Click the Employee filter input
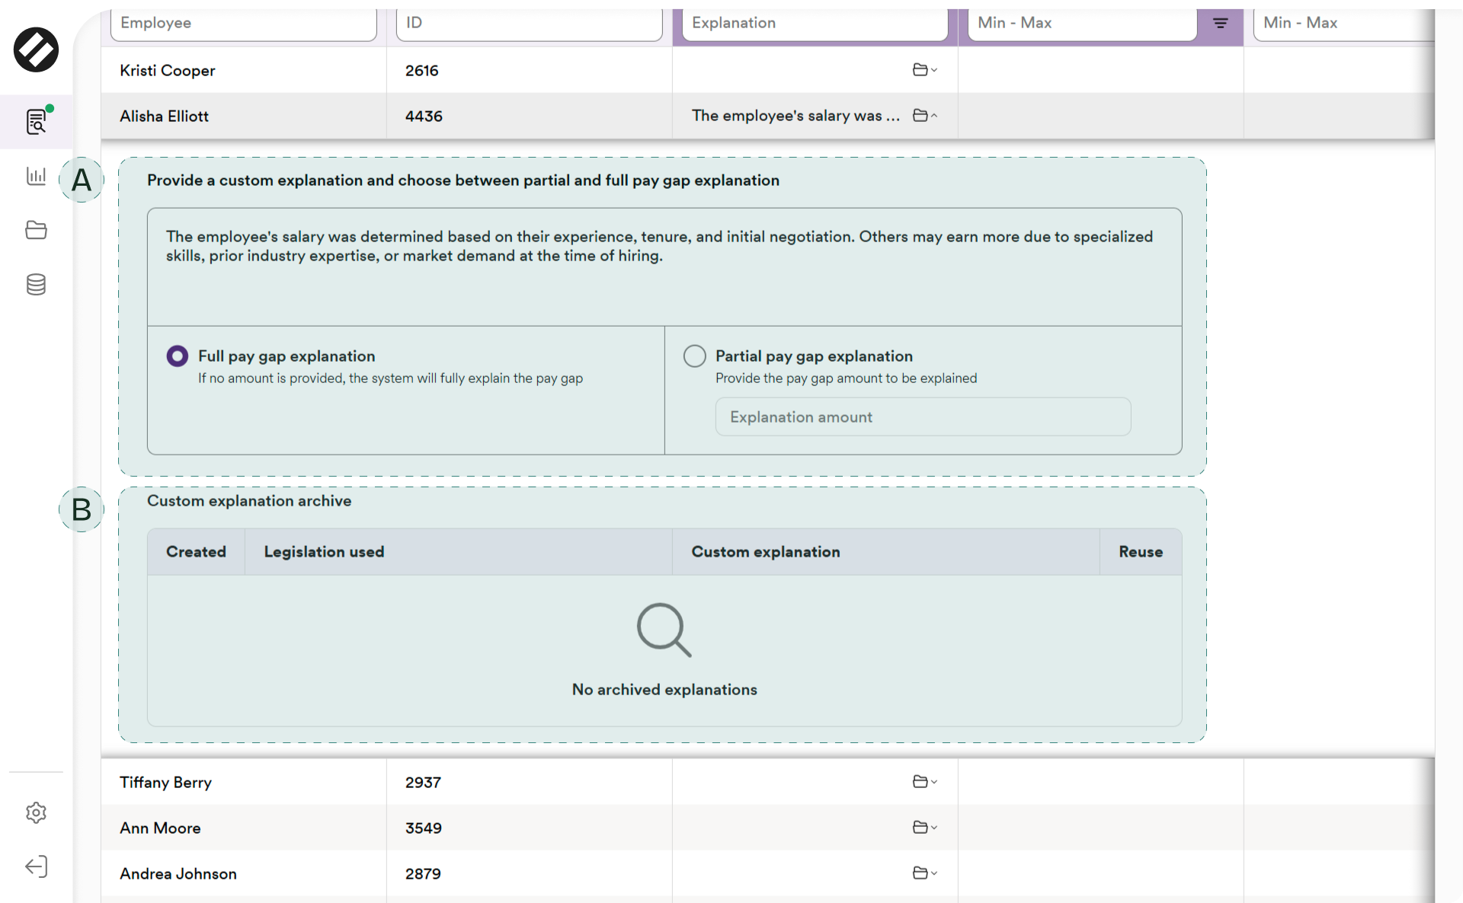1463x903 pixels. tap(244, 23)
